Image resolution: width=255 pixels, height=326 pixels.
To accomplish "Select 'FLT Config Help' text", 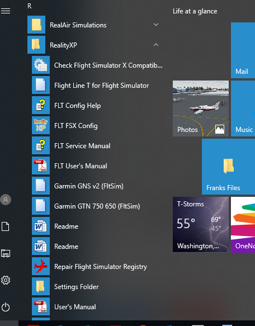I will click(78, 106).
